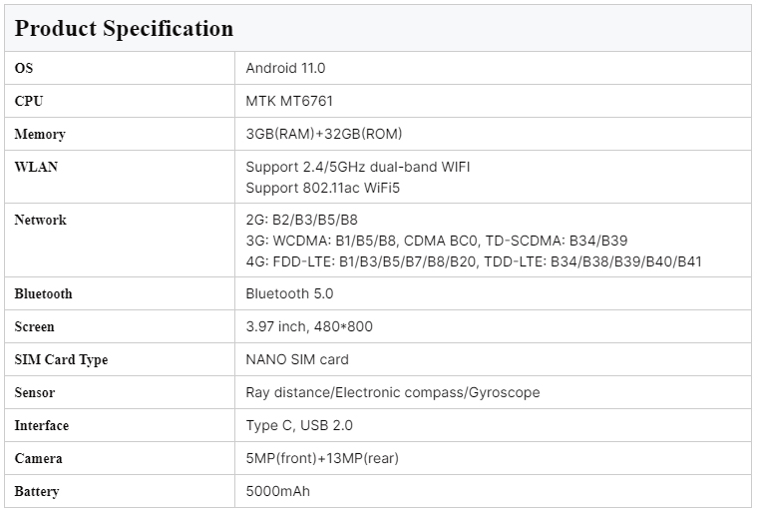Click 3GB(RAM)+32GB(ROM) value
Viewport: 758px width, 510px height.
(x=324, y=134)
